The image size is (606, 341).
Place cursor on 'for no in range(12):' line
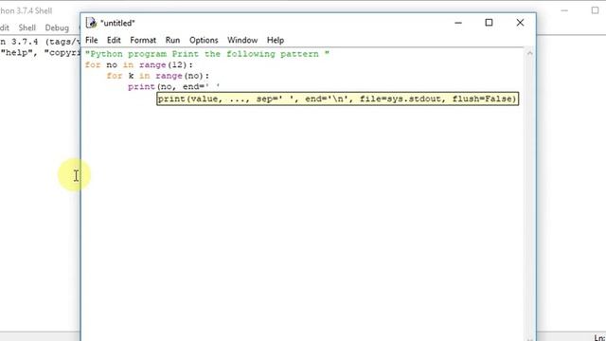pyautogui.click(x=139, y=65)
